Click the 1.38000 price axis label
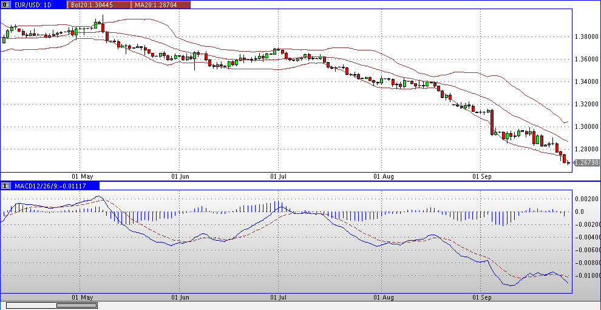Image resolution: width=601 pixels, height=310 pixels. pos(587,37)
